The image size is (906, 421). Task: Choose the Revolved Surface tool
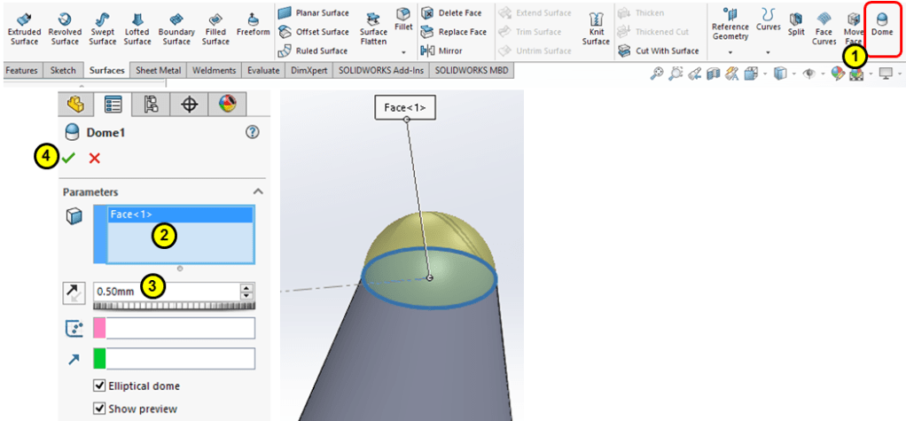point(65,28)
